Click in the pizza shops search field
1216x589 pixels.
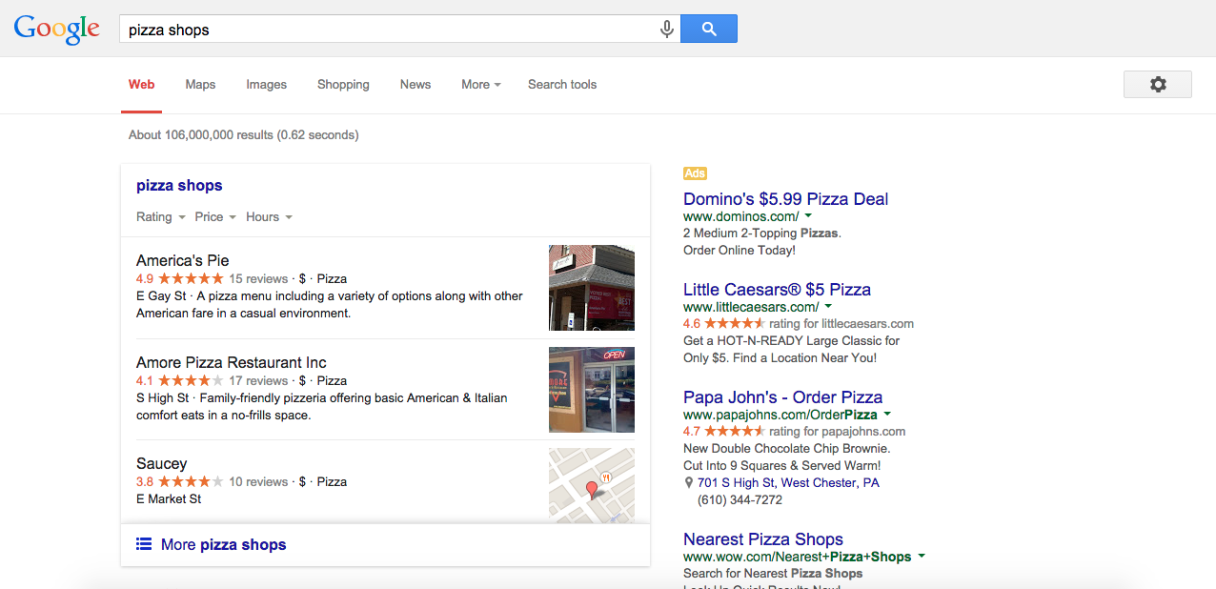click(x=386, y=30)
